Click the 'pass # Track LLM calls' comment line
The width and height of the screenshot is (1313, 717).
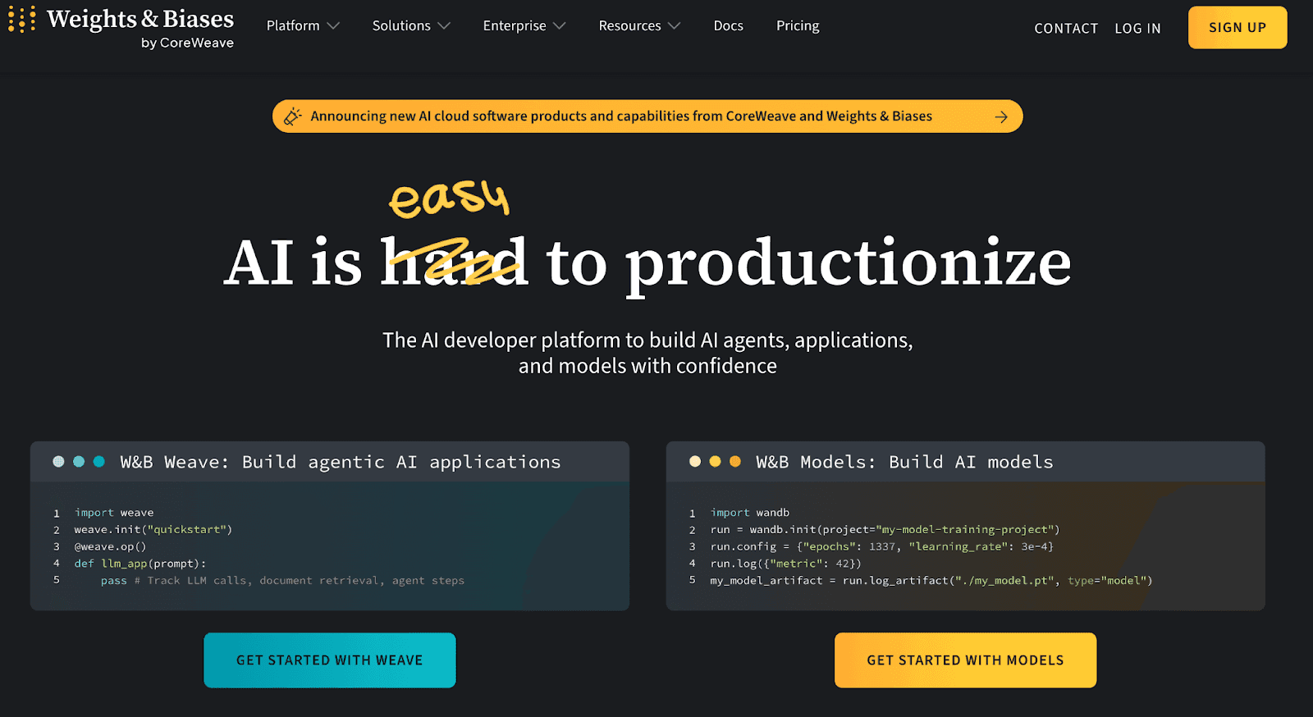click(x=282, y=581)
